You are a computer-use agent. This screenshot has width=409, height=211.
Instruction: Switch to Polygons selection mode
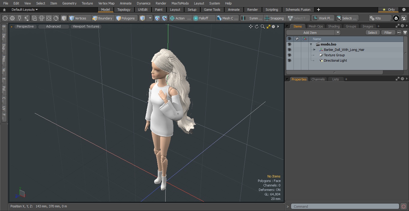coord(126,18)
